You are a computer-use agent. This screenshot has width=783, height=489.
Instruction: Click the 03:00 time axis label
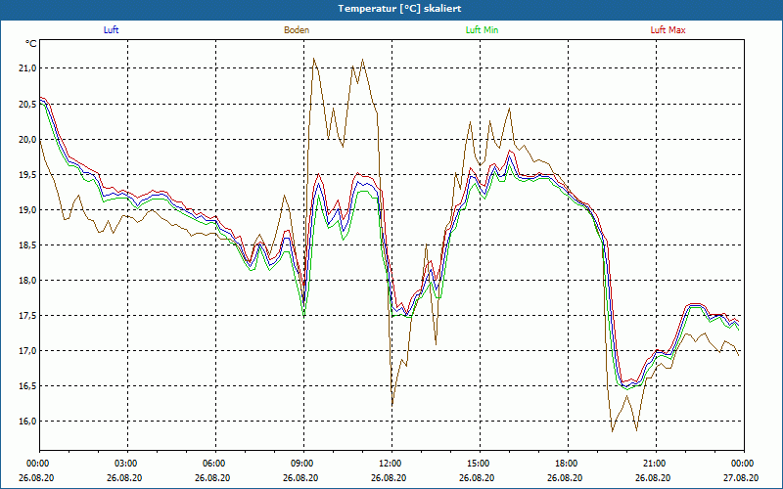click(128, 463)
